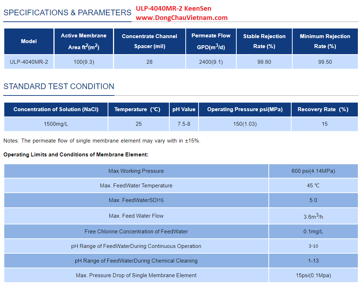Click the Active Membrane Area column header

click(83, 41)
